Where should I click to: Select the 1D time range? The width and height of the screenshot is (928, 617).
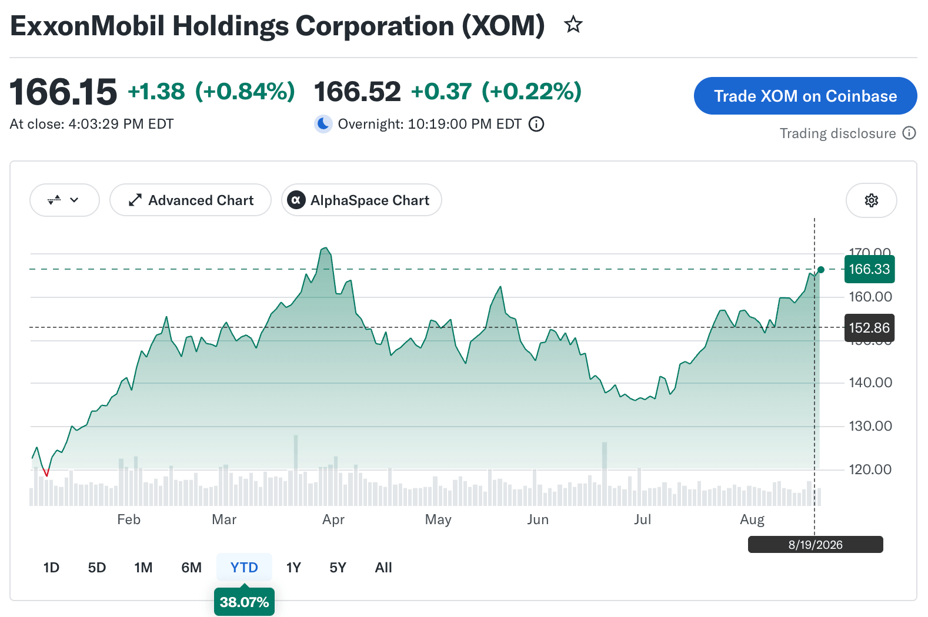[51, 567]
